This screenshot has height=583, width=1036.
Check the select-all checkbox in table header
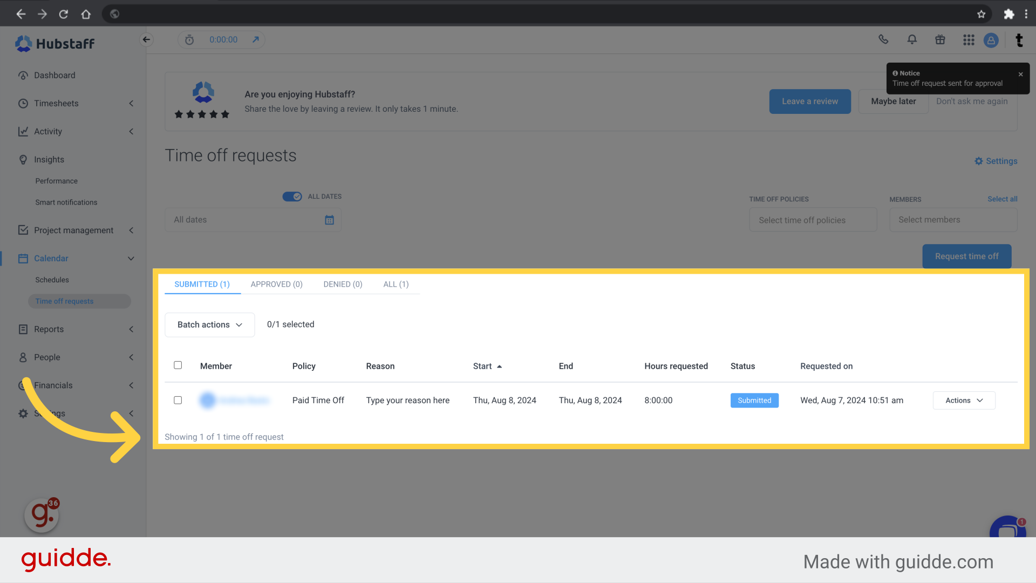coord(178,365)
